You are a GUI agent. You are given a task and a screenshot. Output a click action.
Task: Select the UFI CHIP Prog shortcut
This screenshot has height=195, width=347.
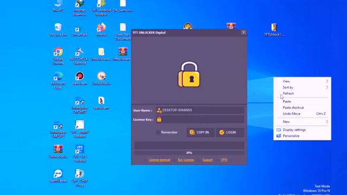tap(80, 178)
